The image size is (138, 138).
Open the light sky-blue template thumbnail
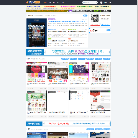(x=79, y=135)
